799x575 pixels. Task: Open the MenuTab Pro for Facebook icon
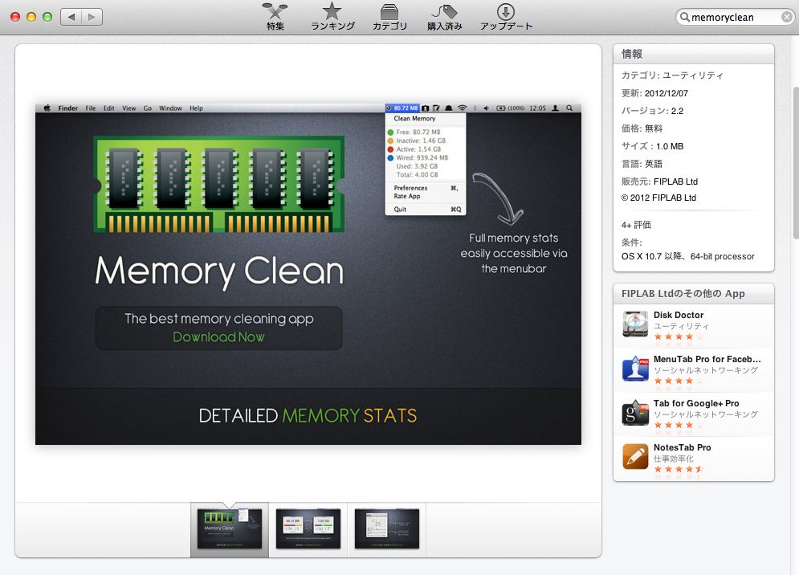pos(635,369)
